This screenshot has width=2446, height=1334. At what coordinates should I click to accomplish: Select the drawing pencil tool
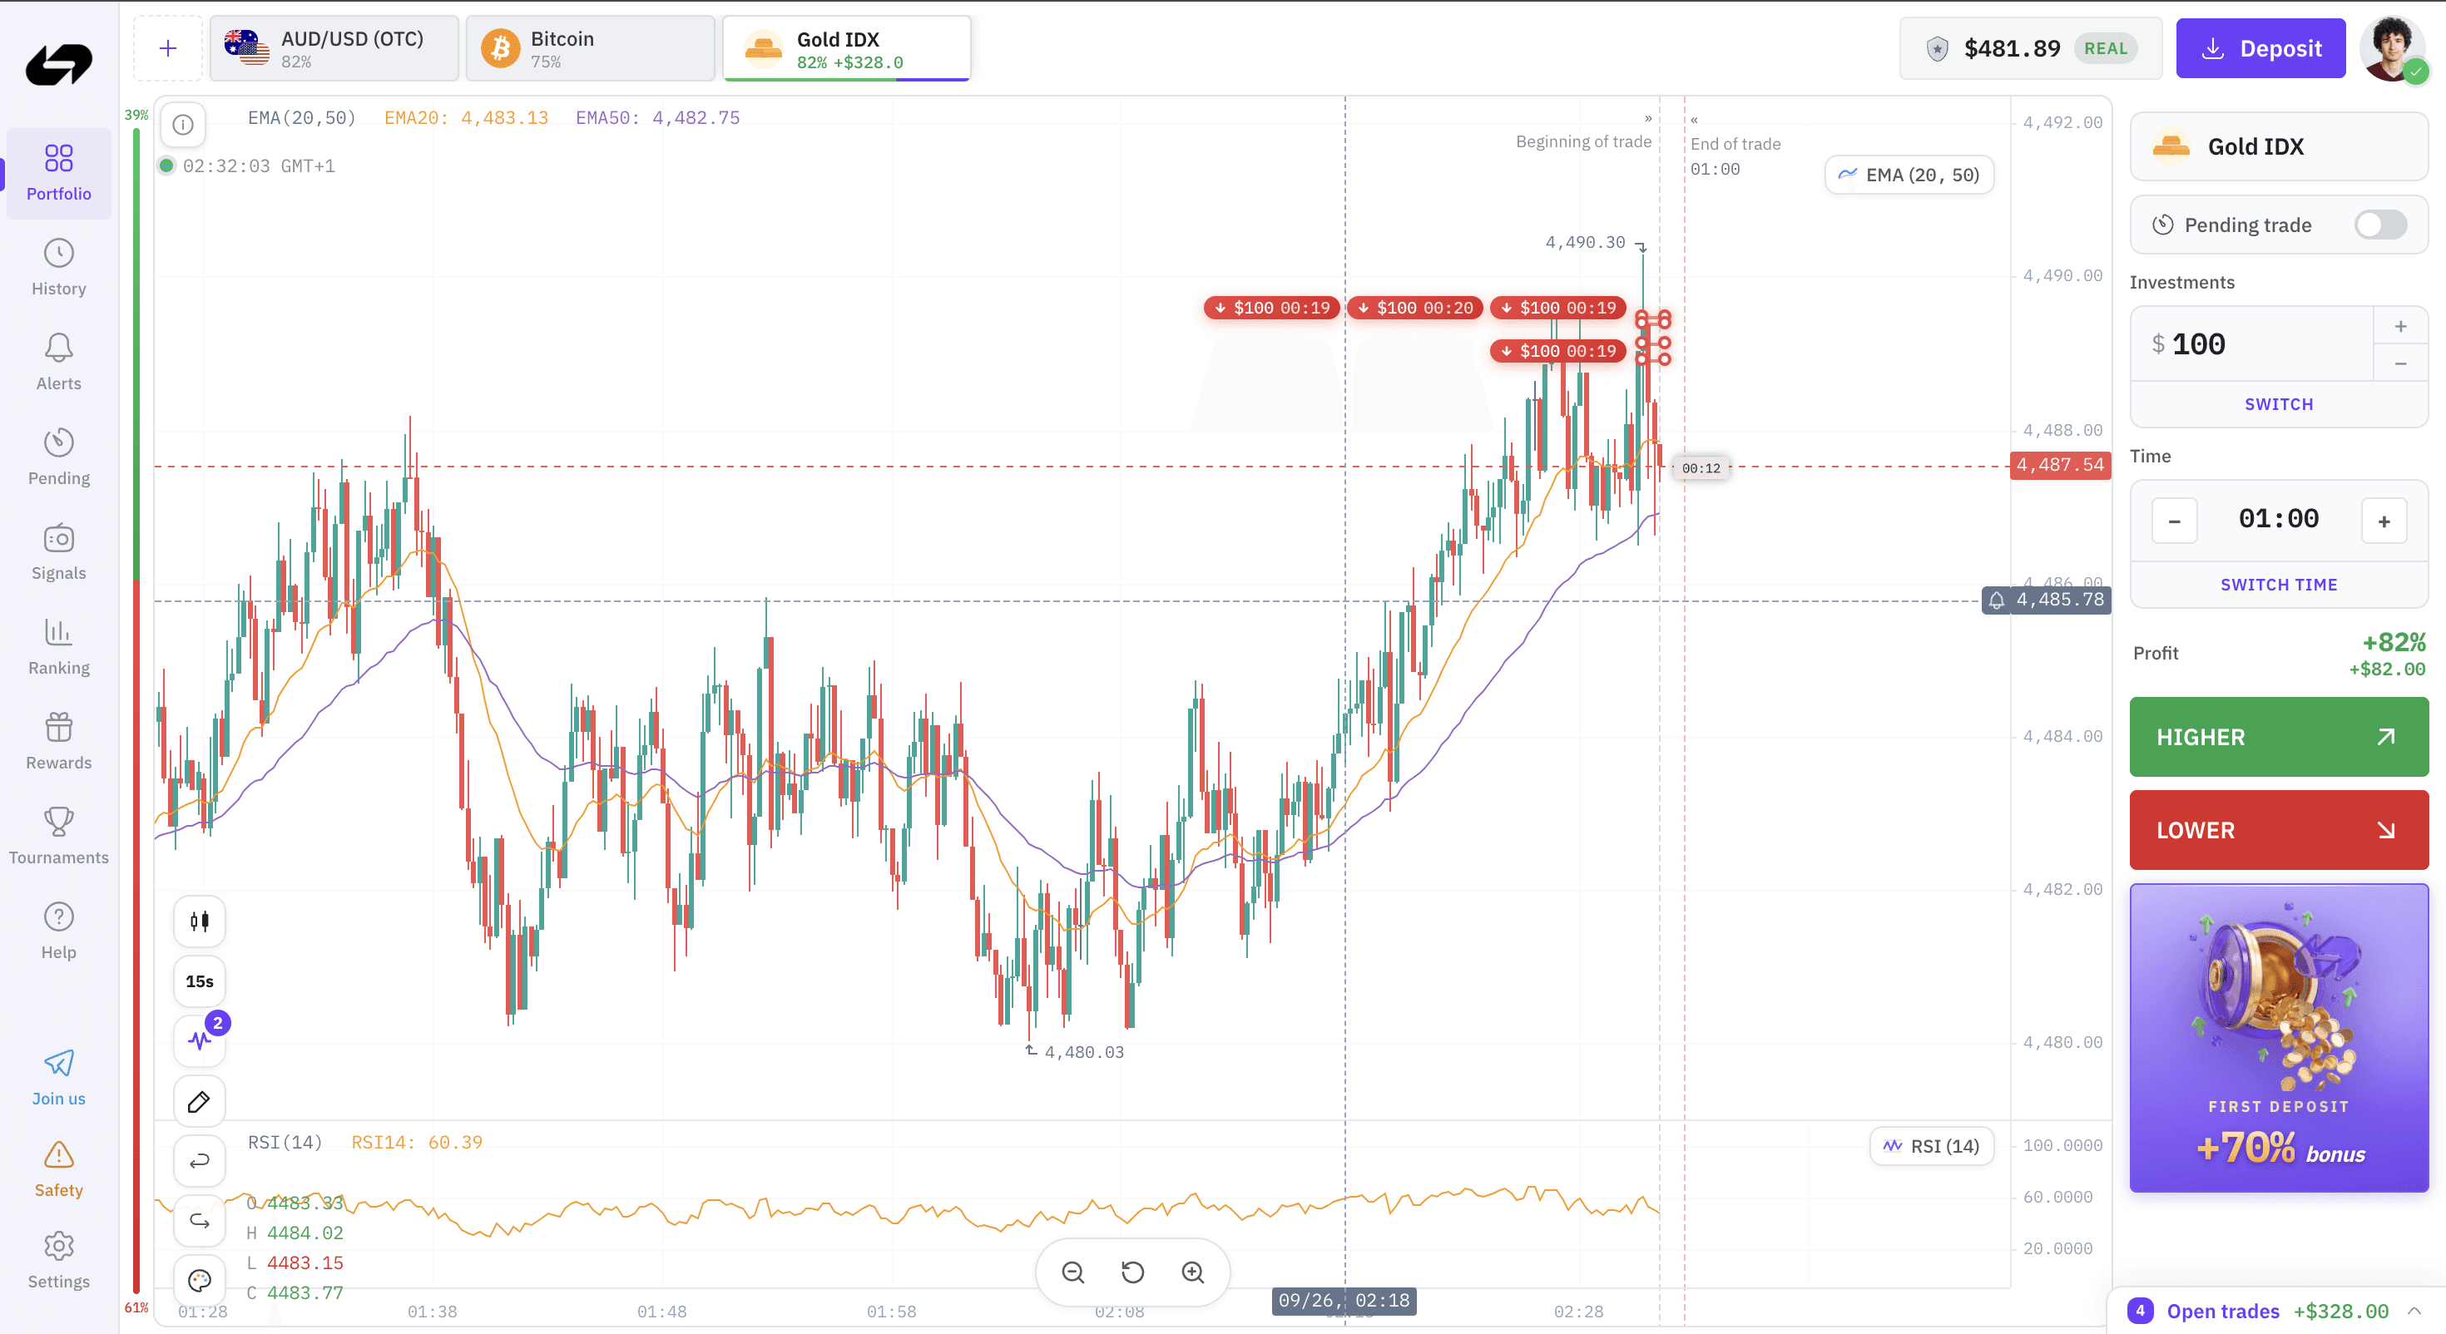200,1101
